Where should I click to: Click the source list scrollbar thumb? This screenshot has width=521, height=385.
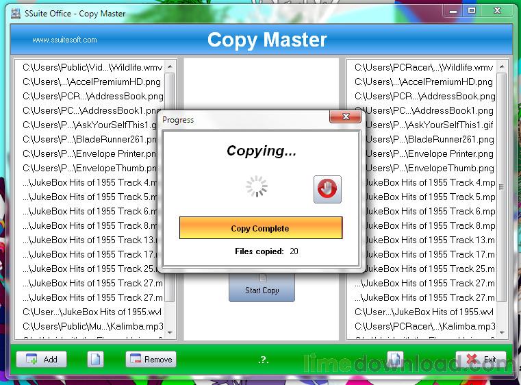(x=170, y=188)
